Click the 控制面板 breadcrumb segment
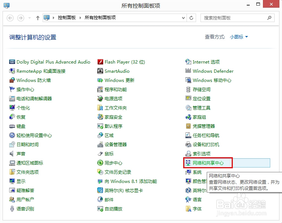This screenshot has width=282, height=223. 67,18
